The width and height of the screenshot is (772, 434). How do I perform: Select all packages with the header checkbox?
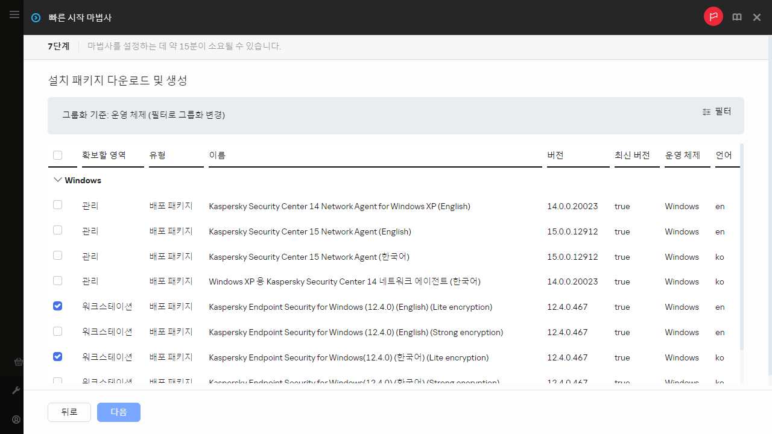[57, 154]
